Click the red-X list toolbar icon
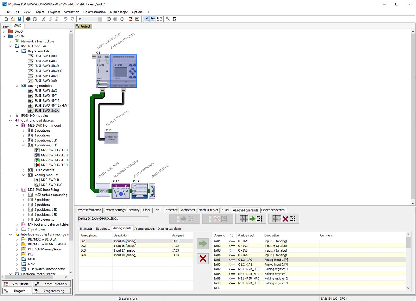Image resolution: width=416 pixels, height=301 pixels. 130,19
